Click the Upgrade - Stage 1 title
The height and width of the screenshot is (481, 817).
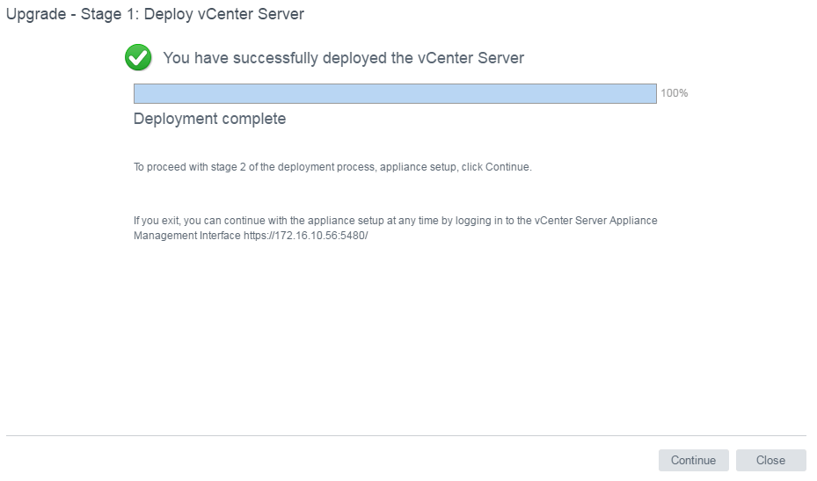pyautogui.click(x=155, y=13)
